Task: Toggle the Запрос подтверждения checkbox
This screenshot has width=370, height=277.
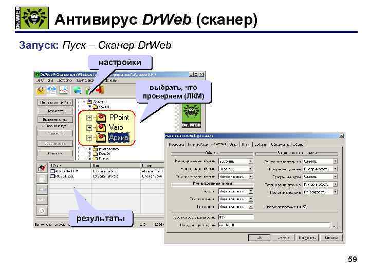Action: (304, 207)
